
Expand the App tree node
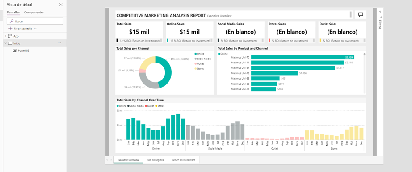point(5,36)
